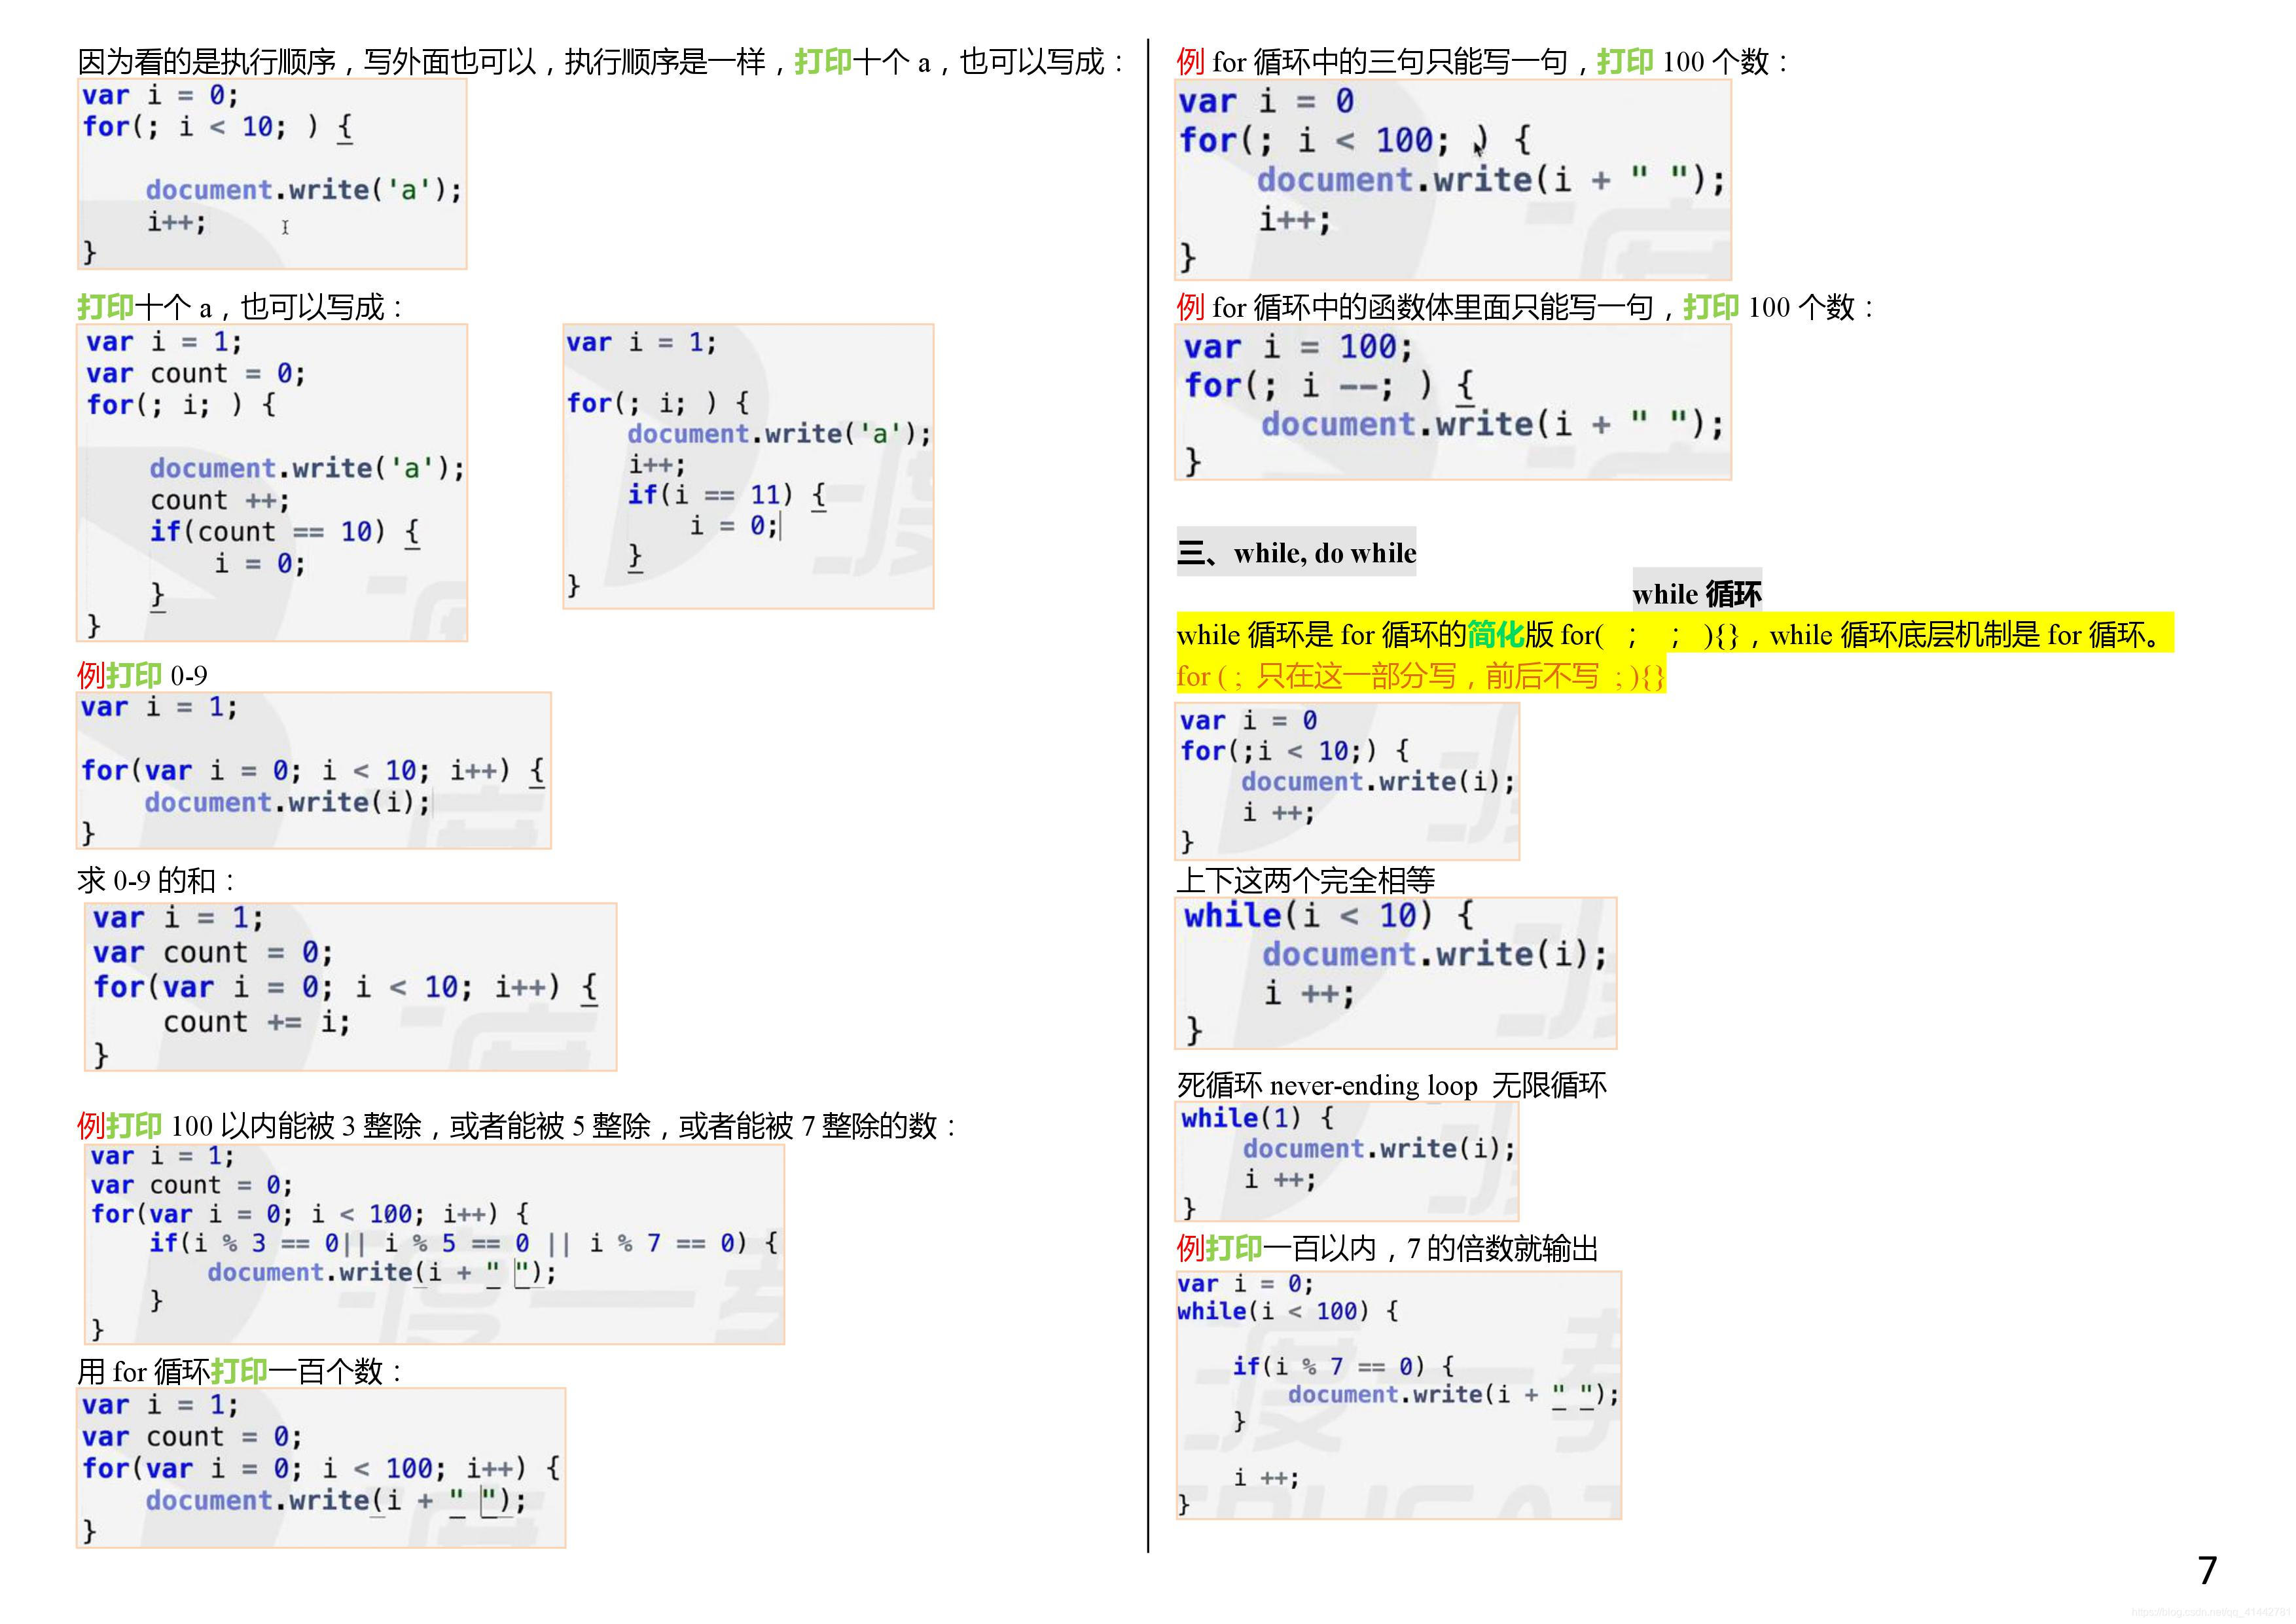Screen dimensions: 2296x1624
Task: Click the code image containing 'for(;i < 10;)' under orange text
Action: [x=1347, y=781]
